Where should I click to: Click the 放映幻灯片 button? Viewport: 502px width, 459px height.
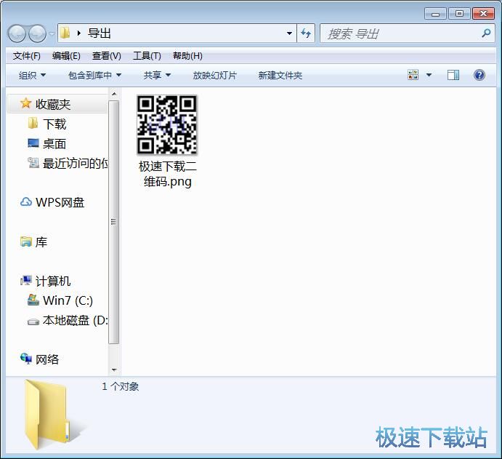(x=215, y=76)
